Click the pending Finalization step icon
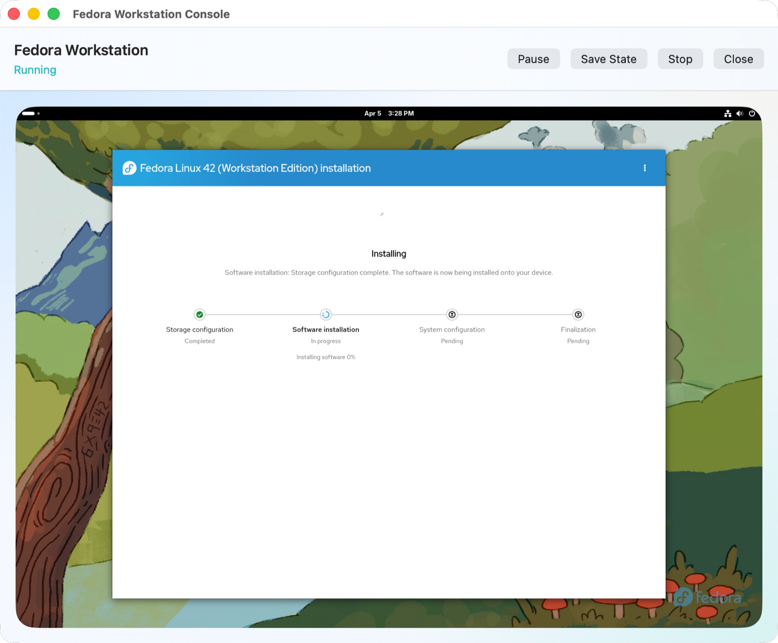The height and width of the screenshot is (643, 778). point(578,314)
